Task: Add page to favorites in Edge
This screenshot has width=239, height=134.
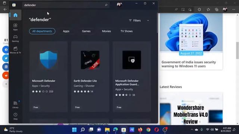Action: 190,10
